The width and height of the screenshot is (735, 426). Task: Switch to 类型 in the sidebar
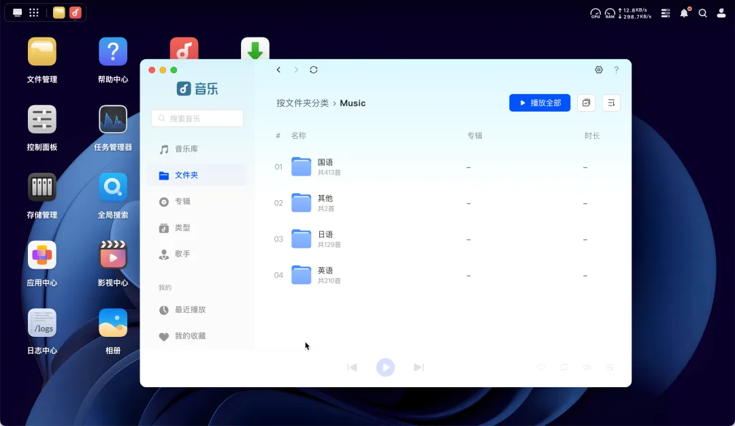click(197, 228)
